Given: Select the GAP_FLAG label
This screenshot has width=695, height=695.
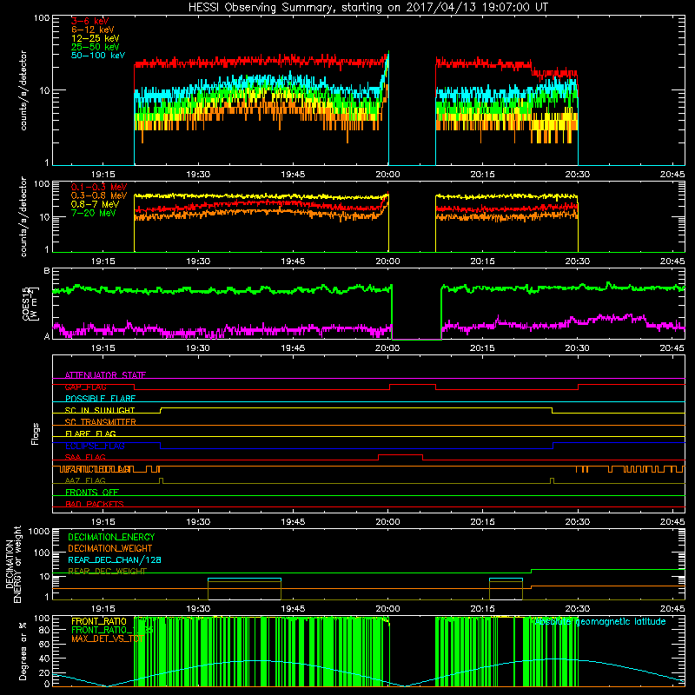Looking at the screenshot, I should point(85,387).
